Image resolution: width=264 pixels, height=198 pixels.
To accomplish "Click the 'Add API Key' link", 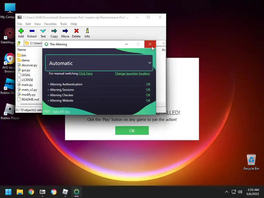I will pyautogui.click(x=61, y=111).
